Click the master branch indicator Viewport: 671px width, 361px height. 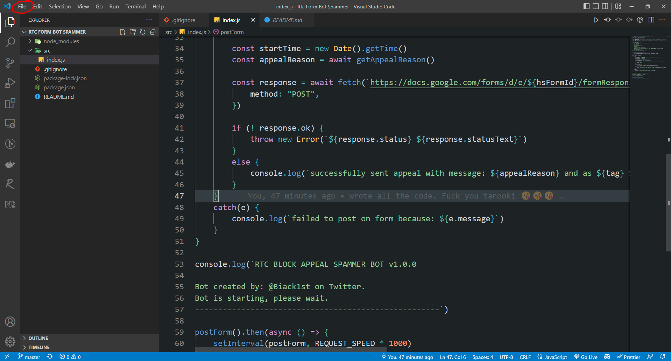point(29,357)
